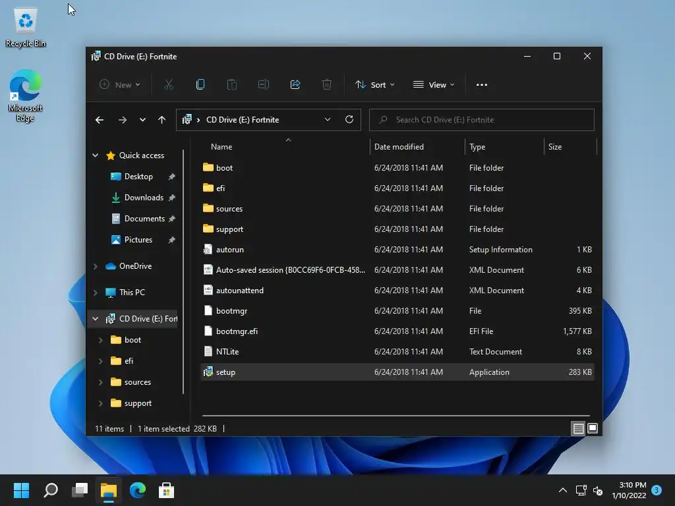Select Desktop in Quick access
Viewport: 675px width, 506px height.
tap(138, 177)
